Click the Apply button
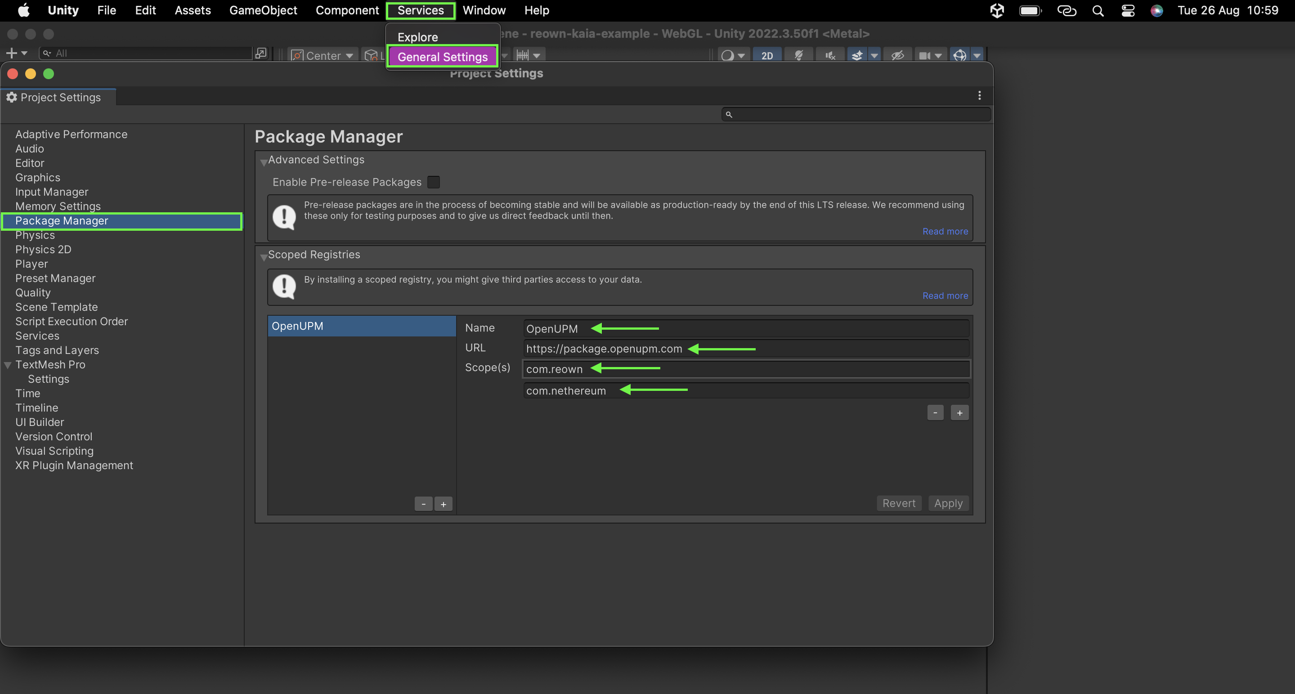 coord(948,503)
